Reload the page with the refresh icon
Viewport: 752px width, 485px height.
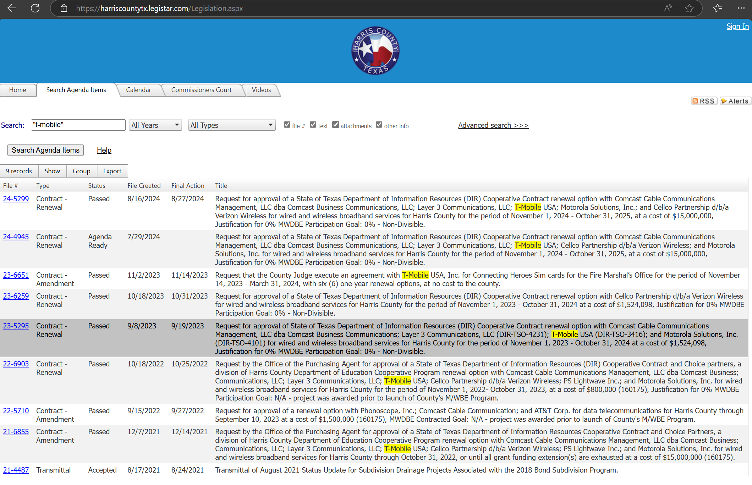35,8
